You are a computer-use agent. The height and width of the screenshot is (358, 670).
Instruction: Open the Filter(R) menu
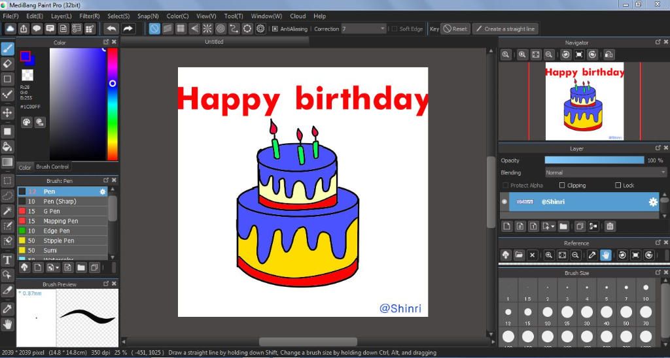90,16
